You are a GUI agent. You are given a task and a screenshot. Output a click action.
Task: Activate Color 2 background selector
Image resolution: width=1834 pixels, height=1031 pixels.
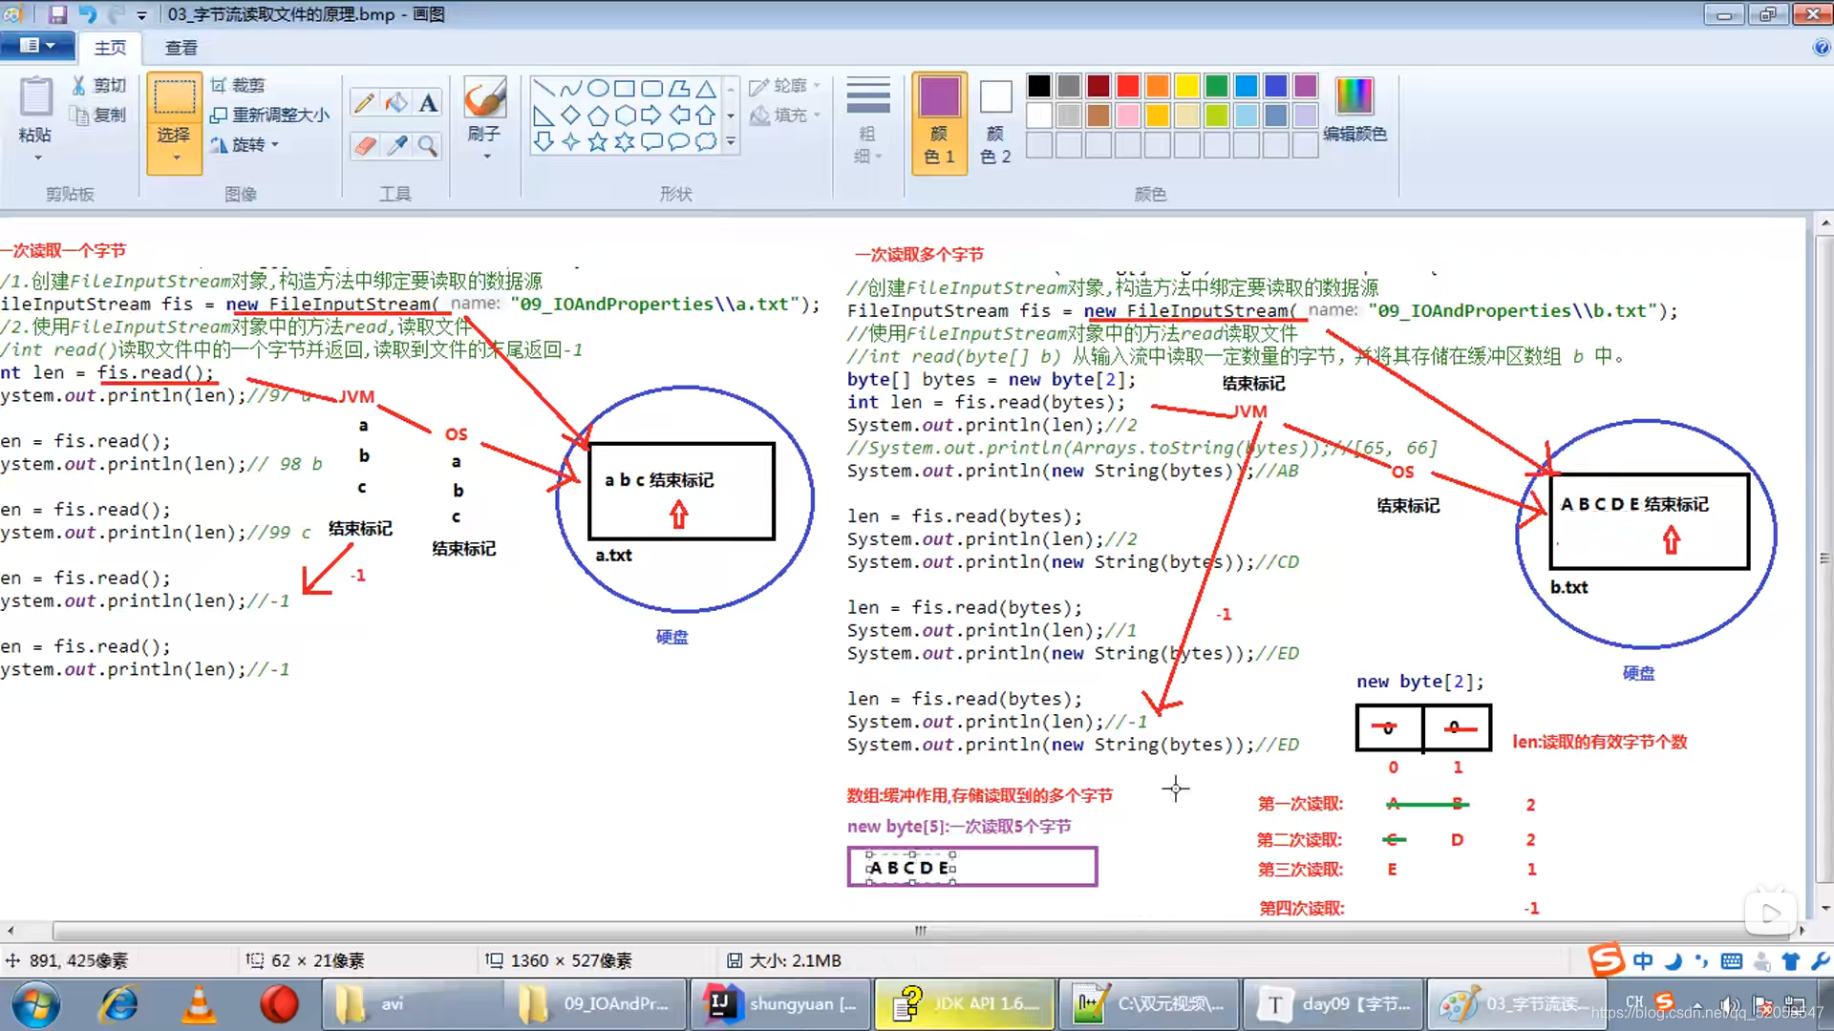[995, 122]
